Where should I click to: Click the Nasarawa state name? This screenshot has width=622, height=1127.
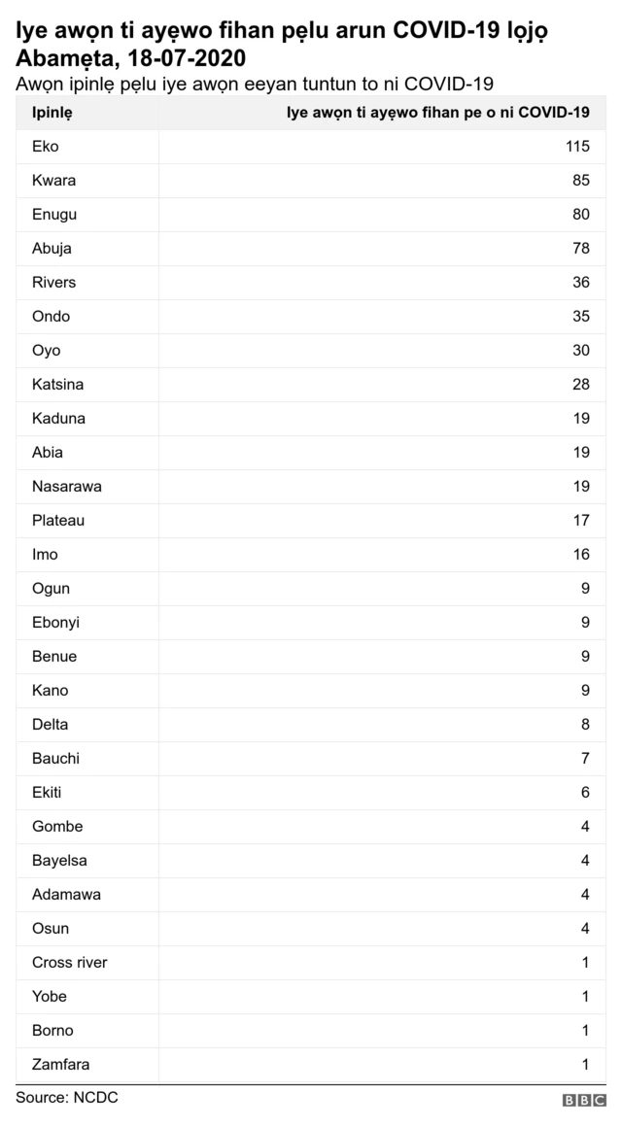click(66, 487)
